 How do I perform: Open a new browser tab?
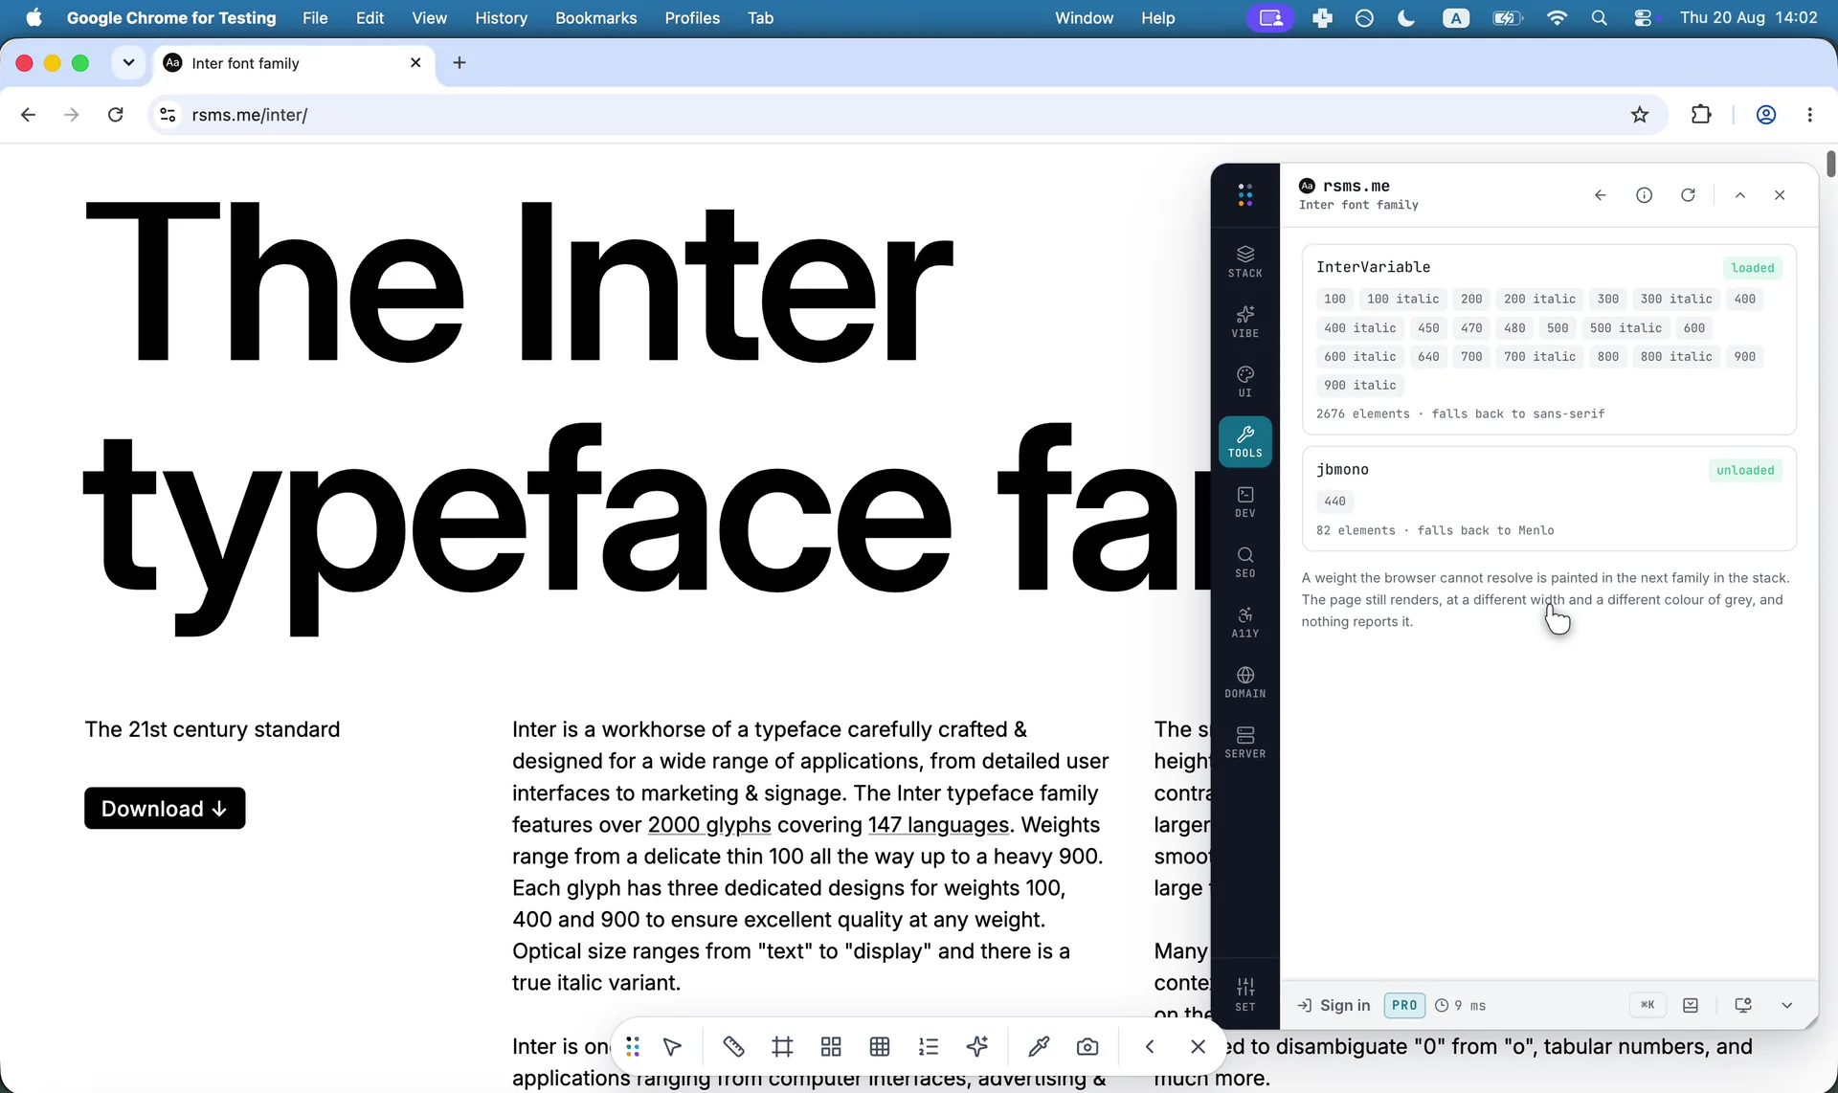pos(459,62)
